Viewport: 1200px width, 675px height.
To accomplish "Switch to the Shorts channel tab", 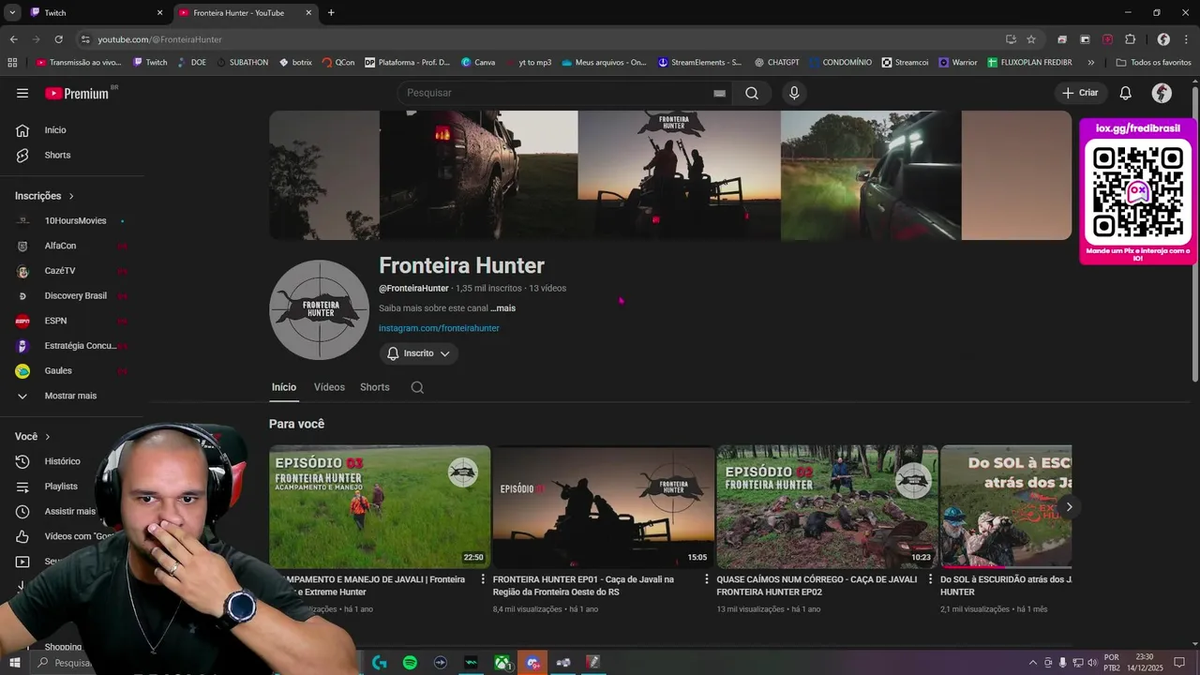I will pyautogui.click(x=375, y=387).
